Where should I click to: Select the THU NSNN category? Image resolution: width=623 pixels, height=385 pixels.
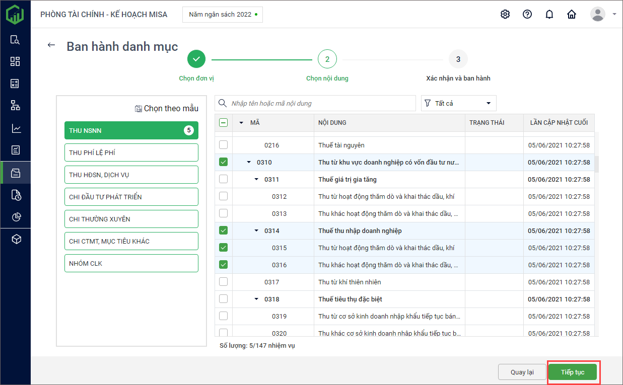pos(131,130)
